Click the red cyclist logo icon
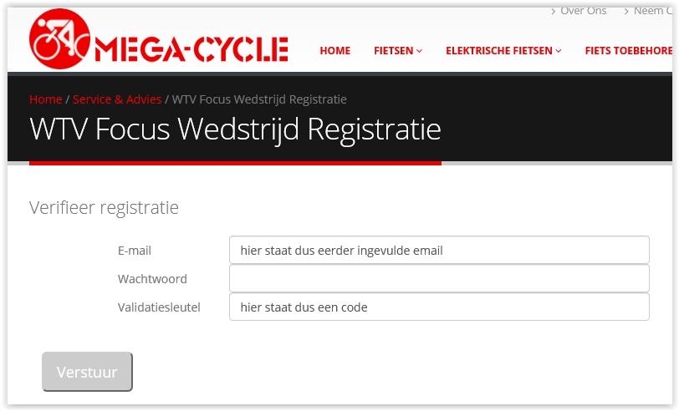 58,40
